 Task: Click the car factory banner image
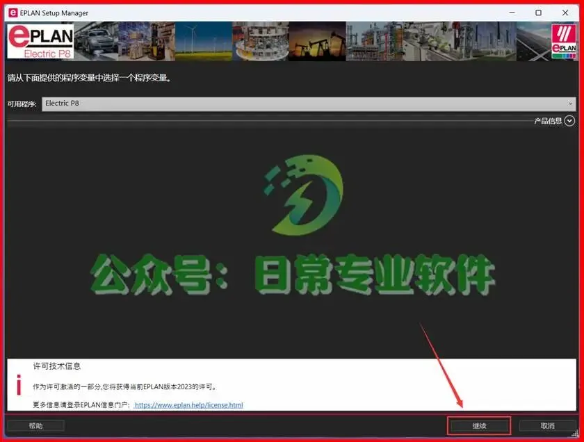[96, 41]
